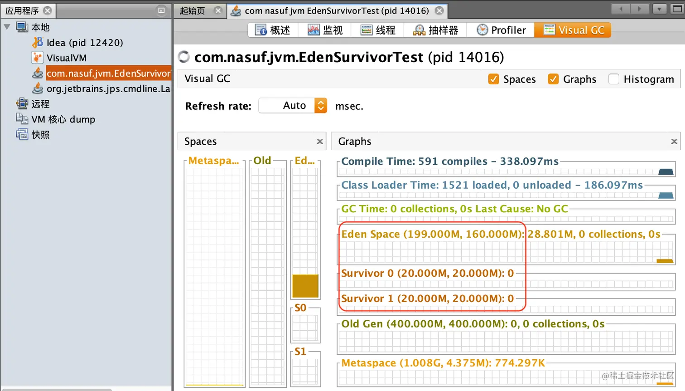
Task: Uncheck the Graphs checkbox
Action: 553,79
